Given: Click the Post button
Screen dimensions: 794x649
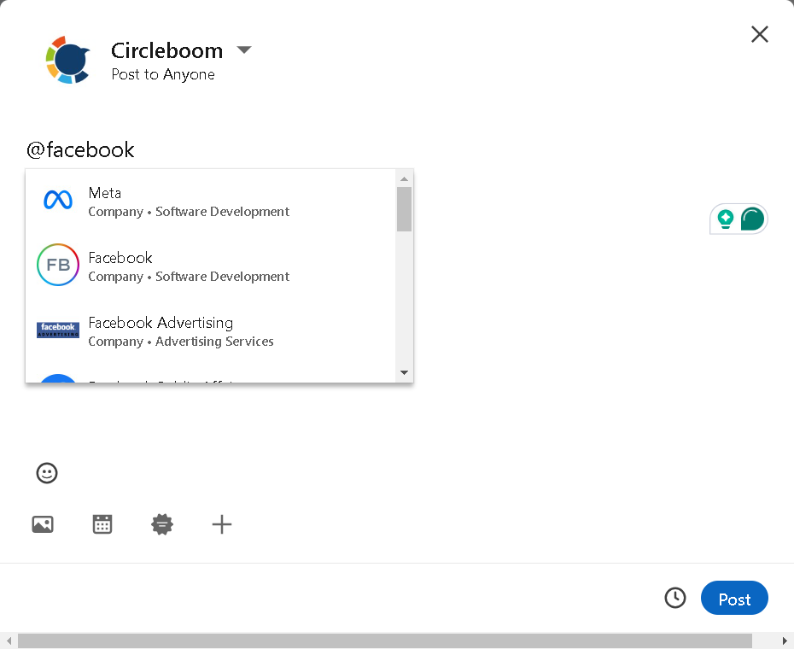Looking at the screenshot, I should [x=734, y=598].
